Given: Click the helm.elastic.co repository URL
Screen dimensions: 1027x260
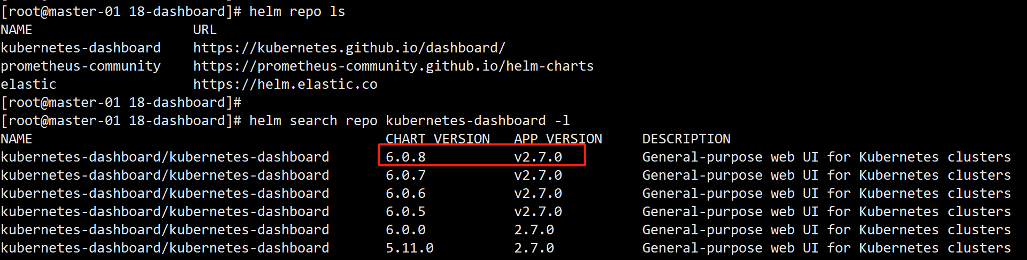Looking at the screenshot, I should [285, 85].
